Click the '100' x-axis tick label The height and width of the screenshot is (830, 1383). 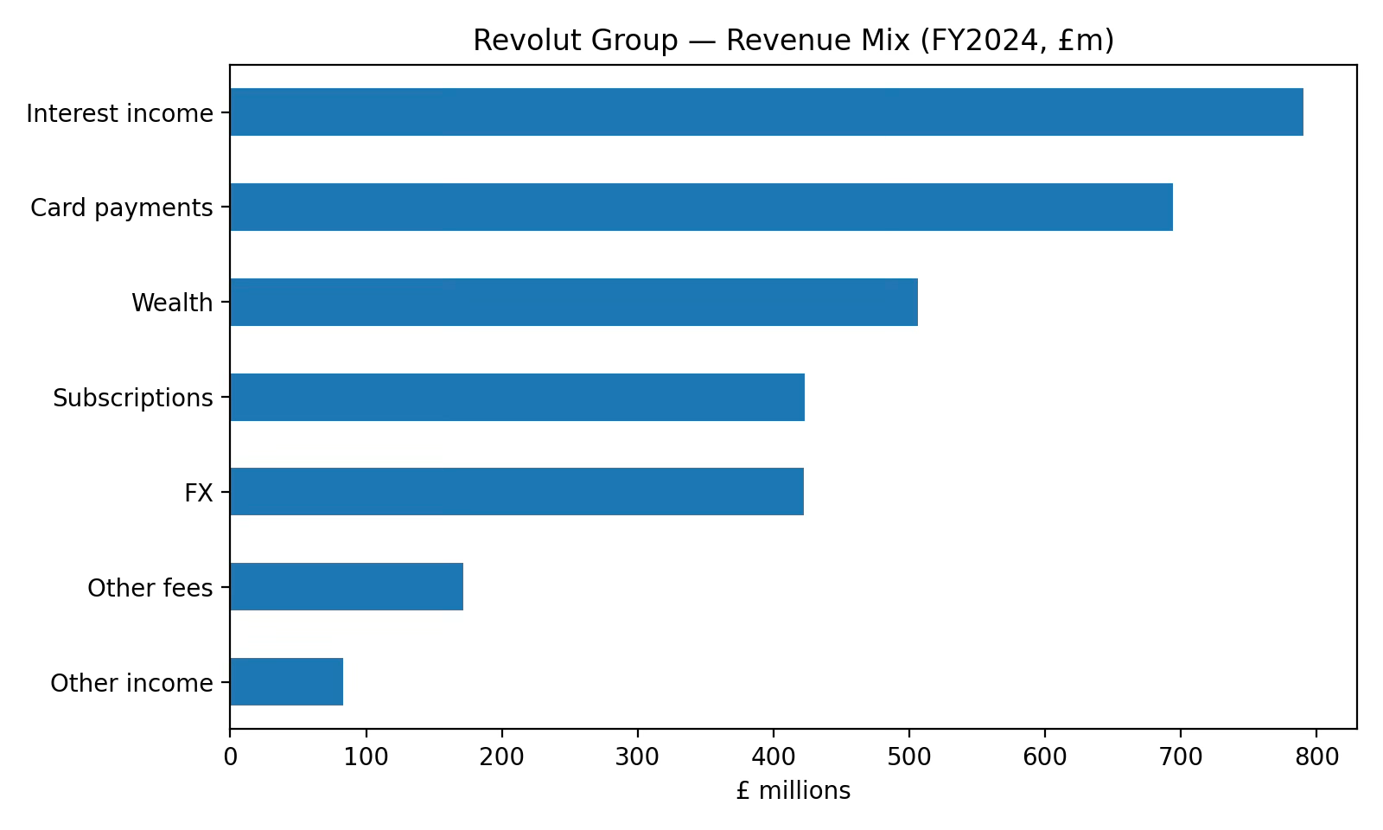pos(366,757)
